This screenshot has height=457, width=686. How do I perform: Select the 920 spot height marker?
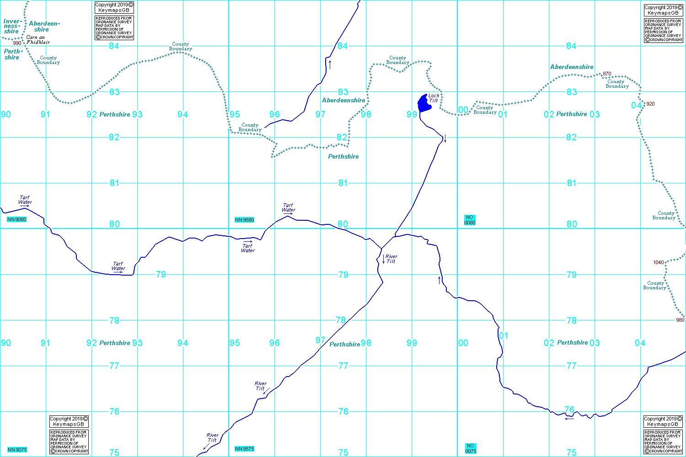pyautogui.click(x=650, y=104)
